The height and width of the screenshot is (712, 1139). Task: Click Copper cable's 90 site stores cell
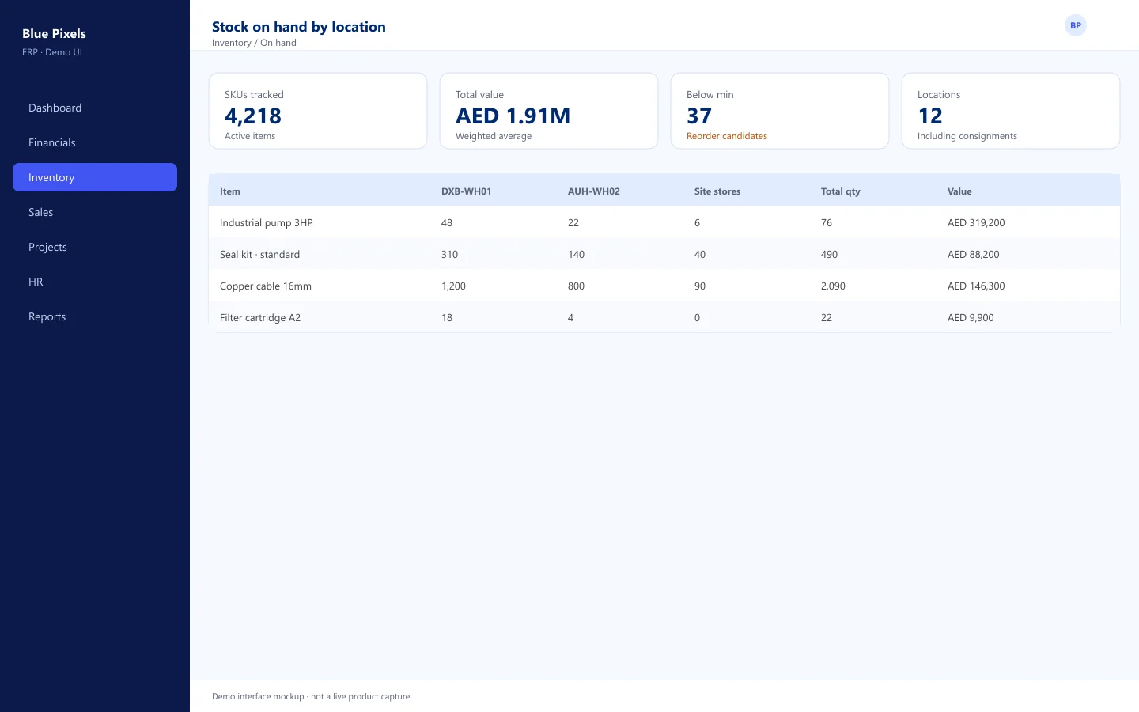pyautogui.click(x=700, y=286)
